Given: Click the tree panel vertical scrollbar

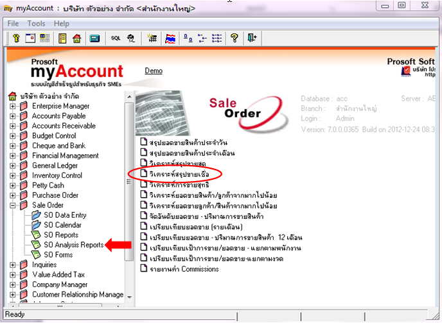Looking at the screenshot, I should (x=129, y=182).
